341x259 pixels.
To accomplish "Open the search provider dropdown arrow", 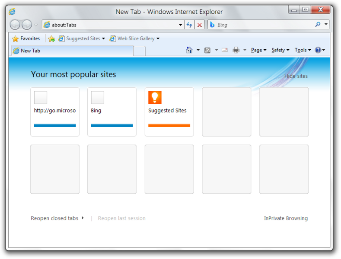I will 326,24.
